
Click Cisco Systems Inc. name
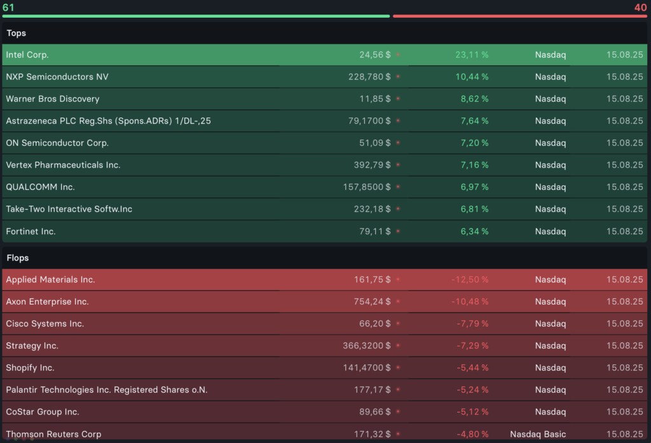[x=45, y=324]
